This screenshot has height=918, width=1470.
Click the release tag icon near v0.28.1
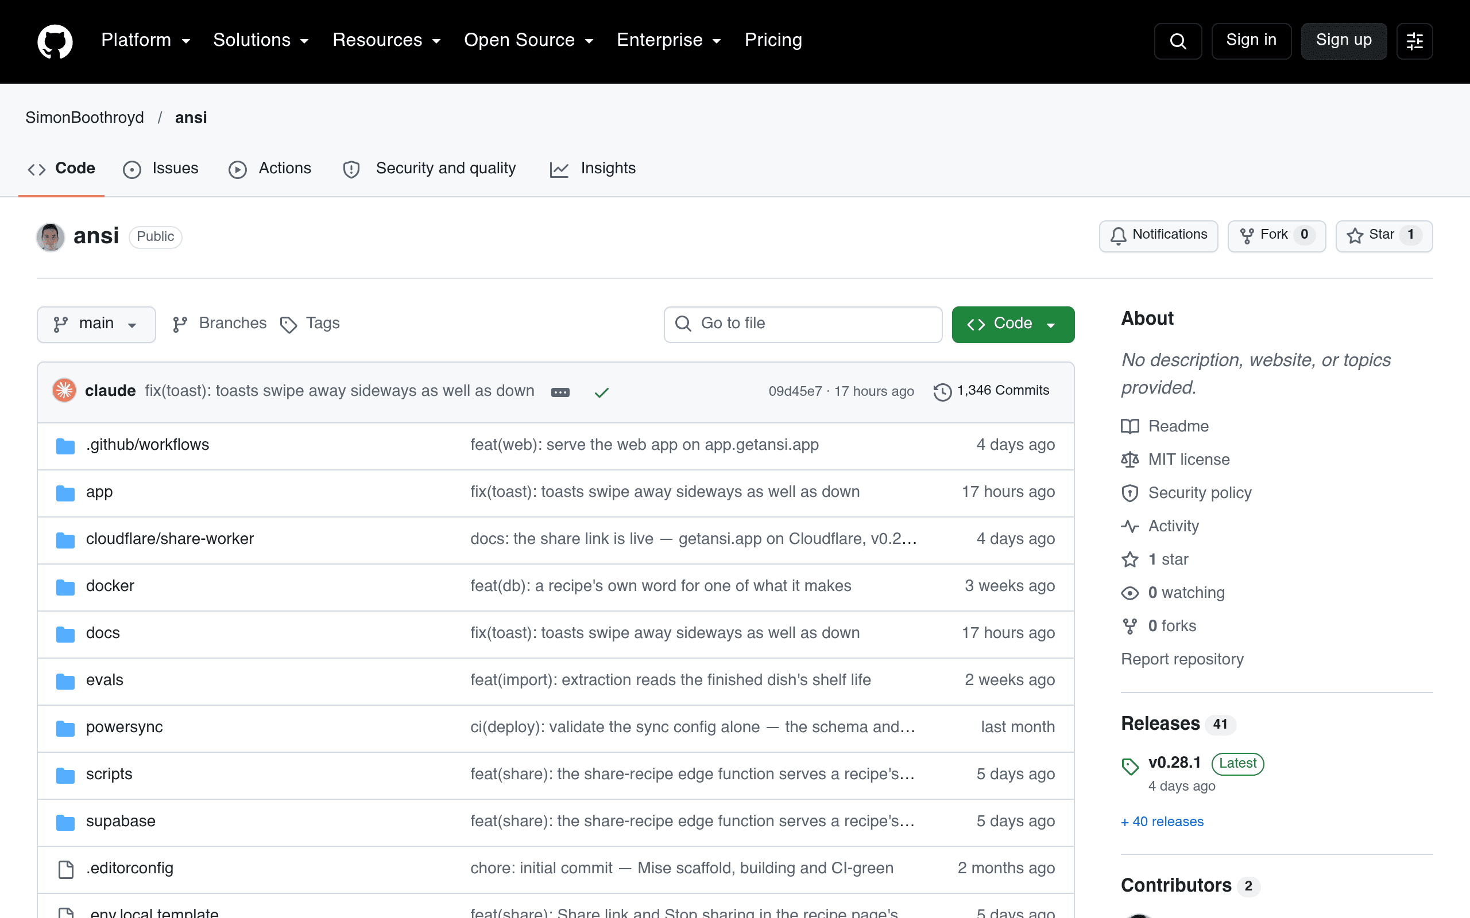(x=1130, y=767)
